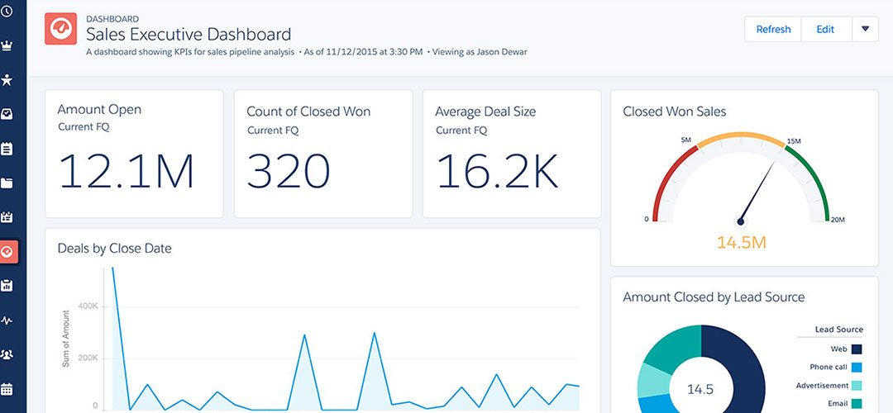
Task: Click the Average Deal Size 16.2K value
Action: click(497, 170)
